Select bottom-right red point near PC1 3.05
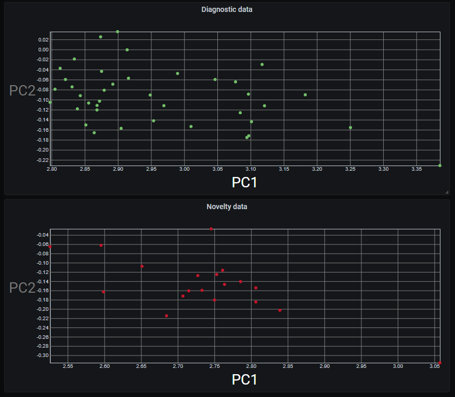455x397 pixels. (x=440, y=363)
